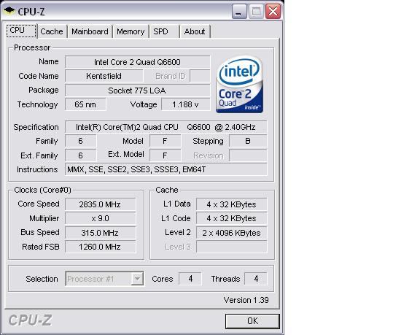Click the Code Name value Kentsfield
This screenshot has width=420, height=335.
point(104,76)
